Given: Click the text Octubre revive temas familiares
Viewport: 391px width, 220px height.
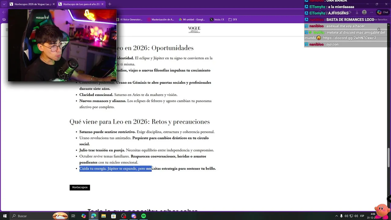Looking at the screenshot, I should pyautogui.click(x=104, y=156).
